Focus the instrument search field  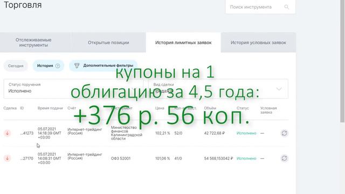pos(260,7)
